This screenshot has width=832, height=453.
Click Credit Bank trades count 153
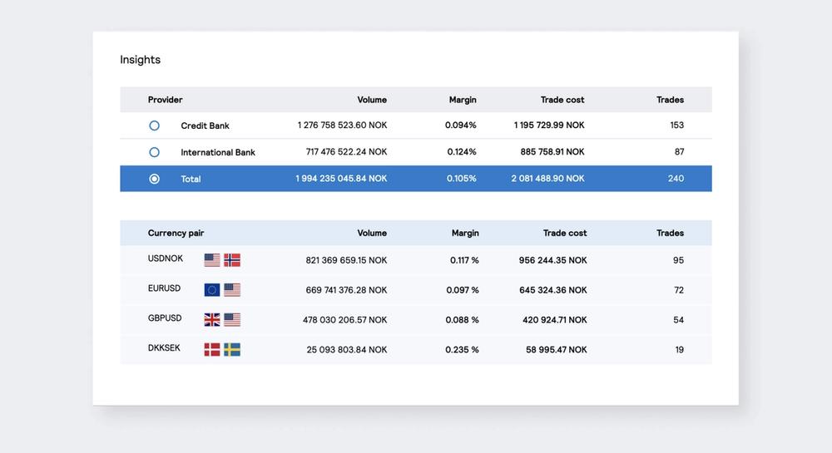point(677,125)
